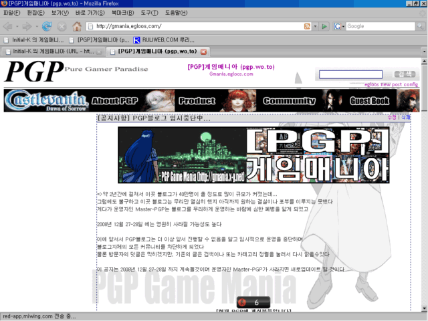
Task: Open the list all tabs dropdown
Action: tap(424, 51)
